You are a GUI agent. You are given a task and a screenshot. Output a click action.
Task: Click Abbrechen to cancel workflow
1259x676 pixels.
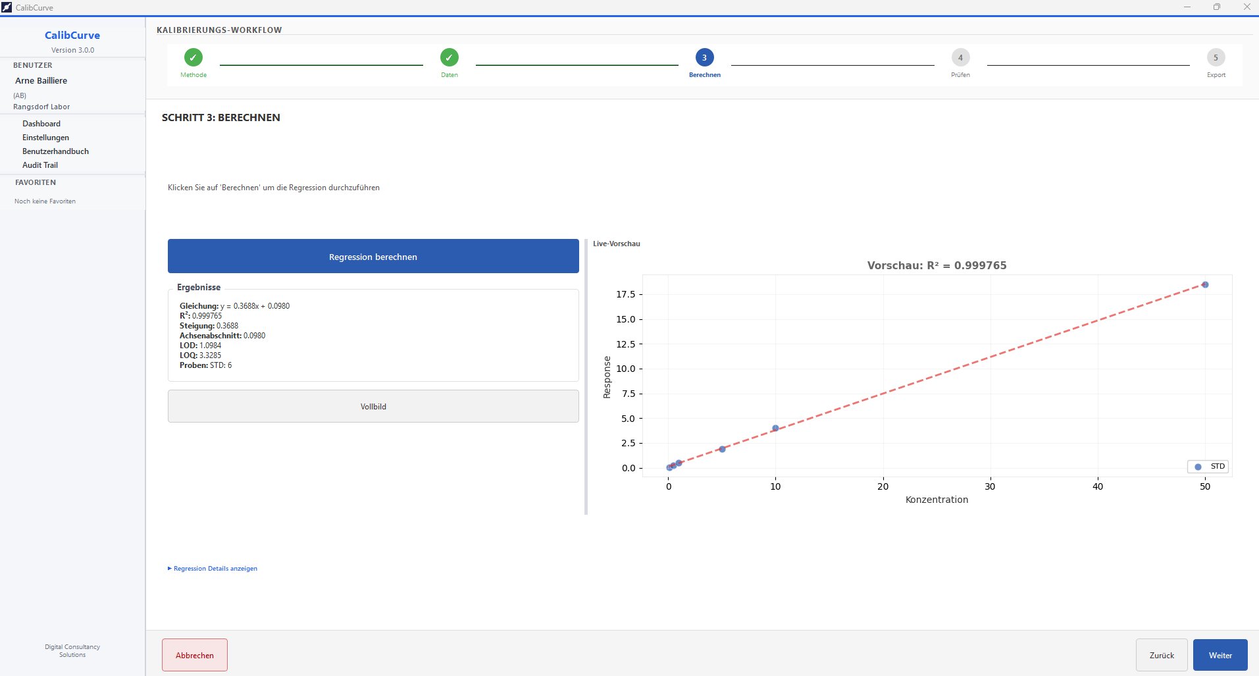click(195, 655)
